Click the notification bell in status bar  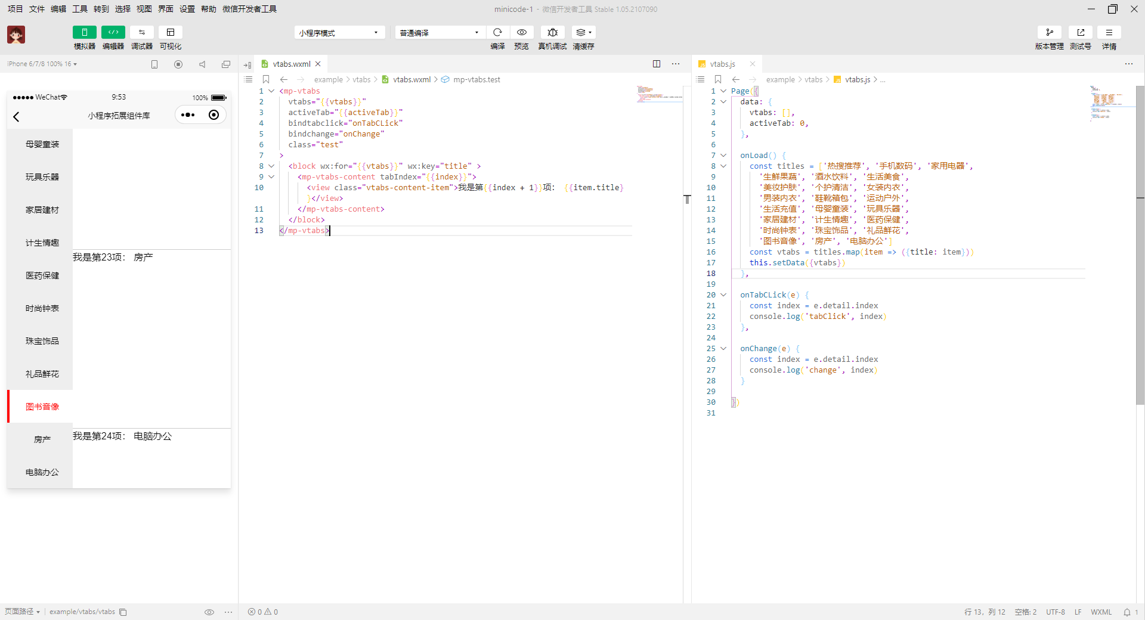pos(1127,612)
